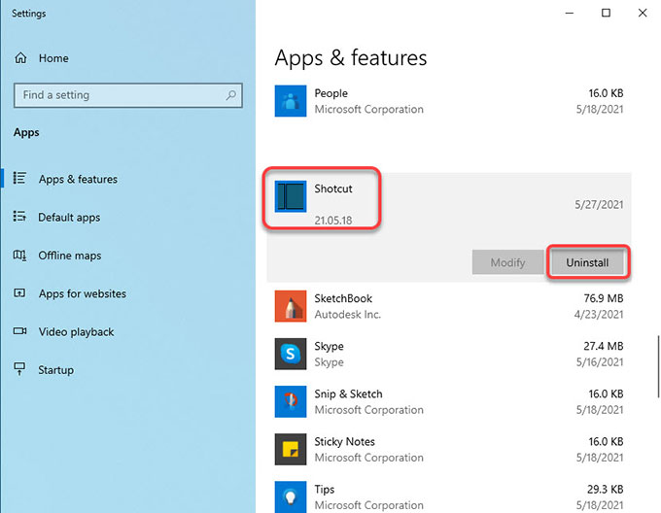Click the search magnifier icon
Screen dimensions: 661x513
coord(230,95)
